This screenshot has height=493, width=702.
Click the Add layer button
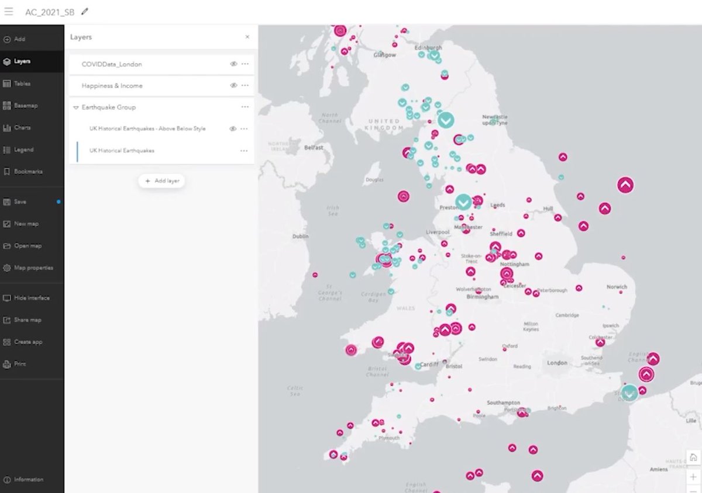click(161, 181)
